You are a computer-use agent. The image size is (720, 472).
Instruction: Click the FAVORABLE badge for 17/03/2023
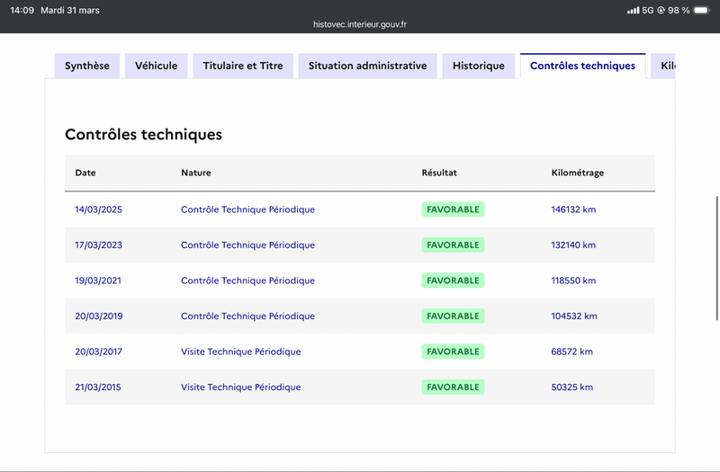point(453,245)
